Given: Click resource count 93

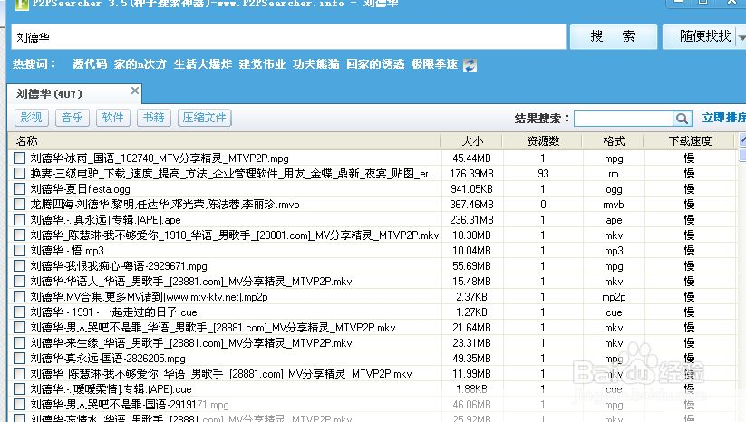Looking at the screenshot, I should coord(543,174).
